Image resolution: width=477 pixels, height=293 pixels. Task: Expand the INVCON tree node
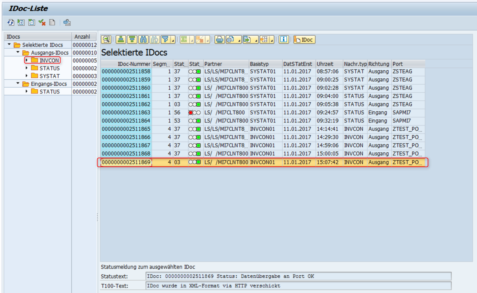click(x=27, y=60)
